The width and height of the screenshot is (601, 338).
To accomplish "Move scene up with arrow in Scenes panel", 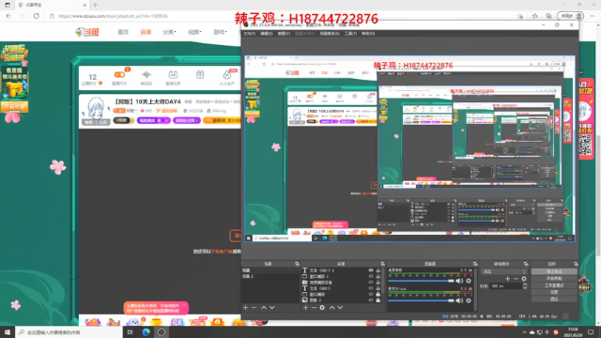I will click(264, 307).
